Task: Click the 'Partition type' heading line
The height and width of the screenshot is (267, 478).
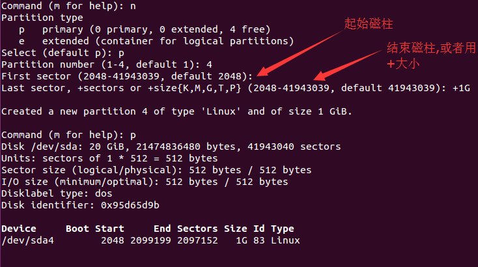Action: tap(42, 18)
